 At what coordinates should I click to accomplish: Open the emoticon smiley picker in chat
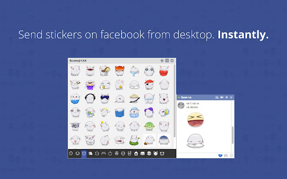[x=231, y=156]
